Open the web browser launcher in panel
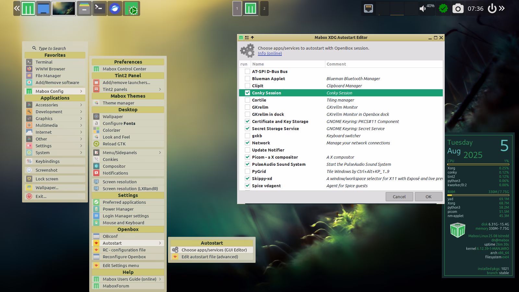The width and height of the screenshot is (519, 292). 115,9
